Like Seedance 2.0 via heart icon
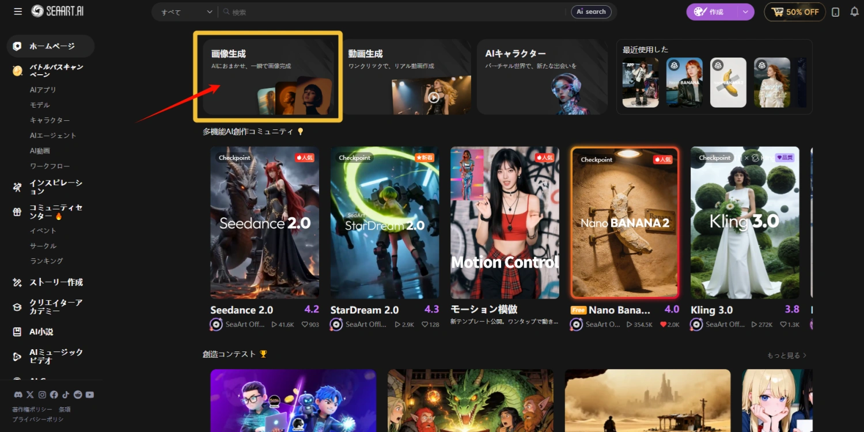 [x=304, y=324]
